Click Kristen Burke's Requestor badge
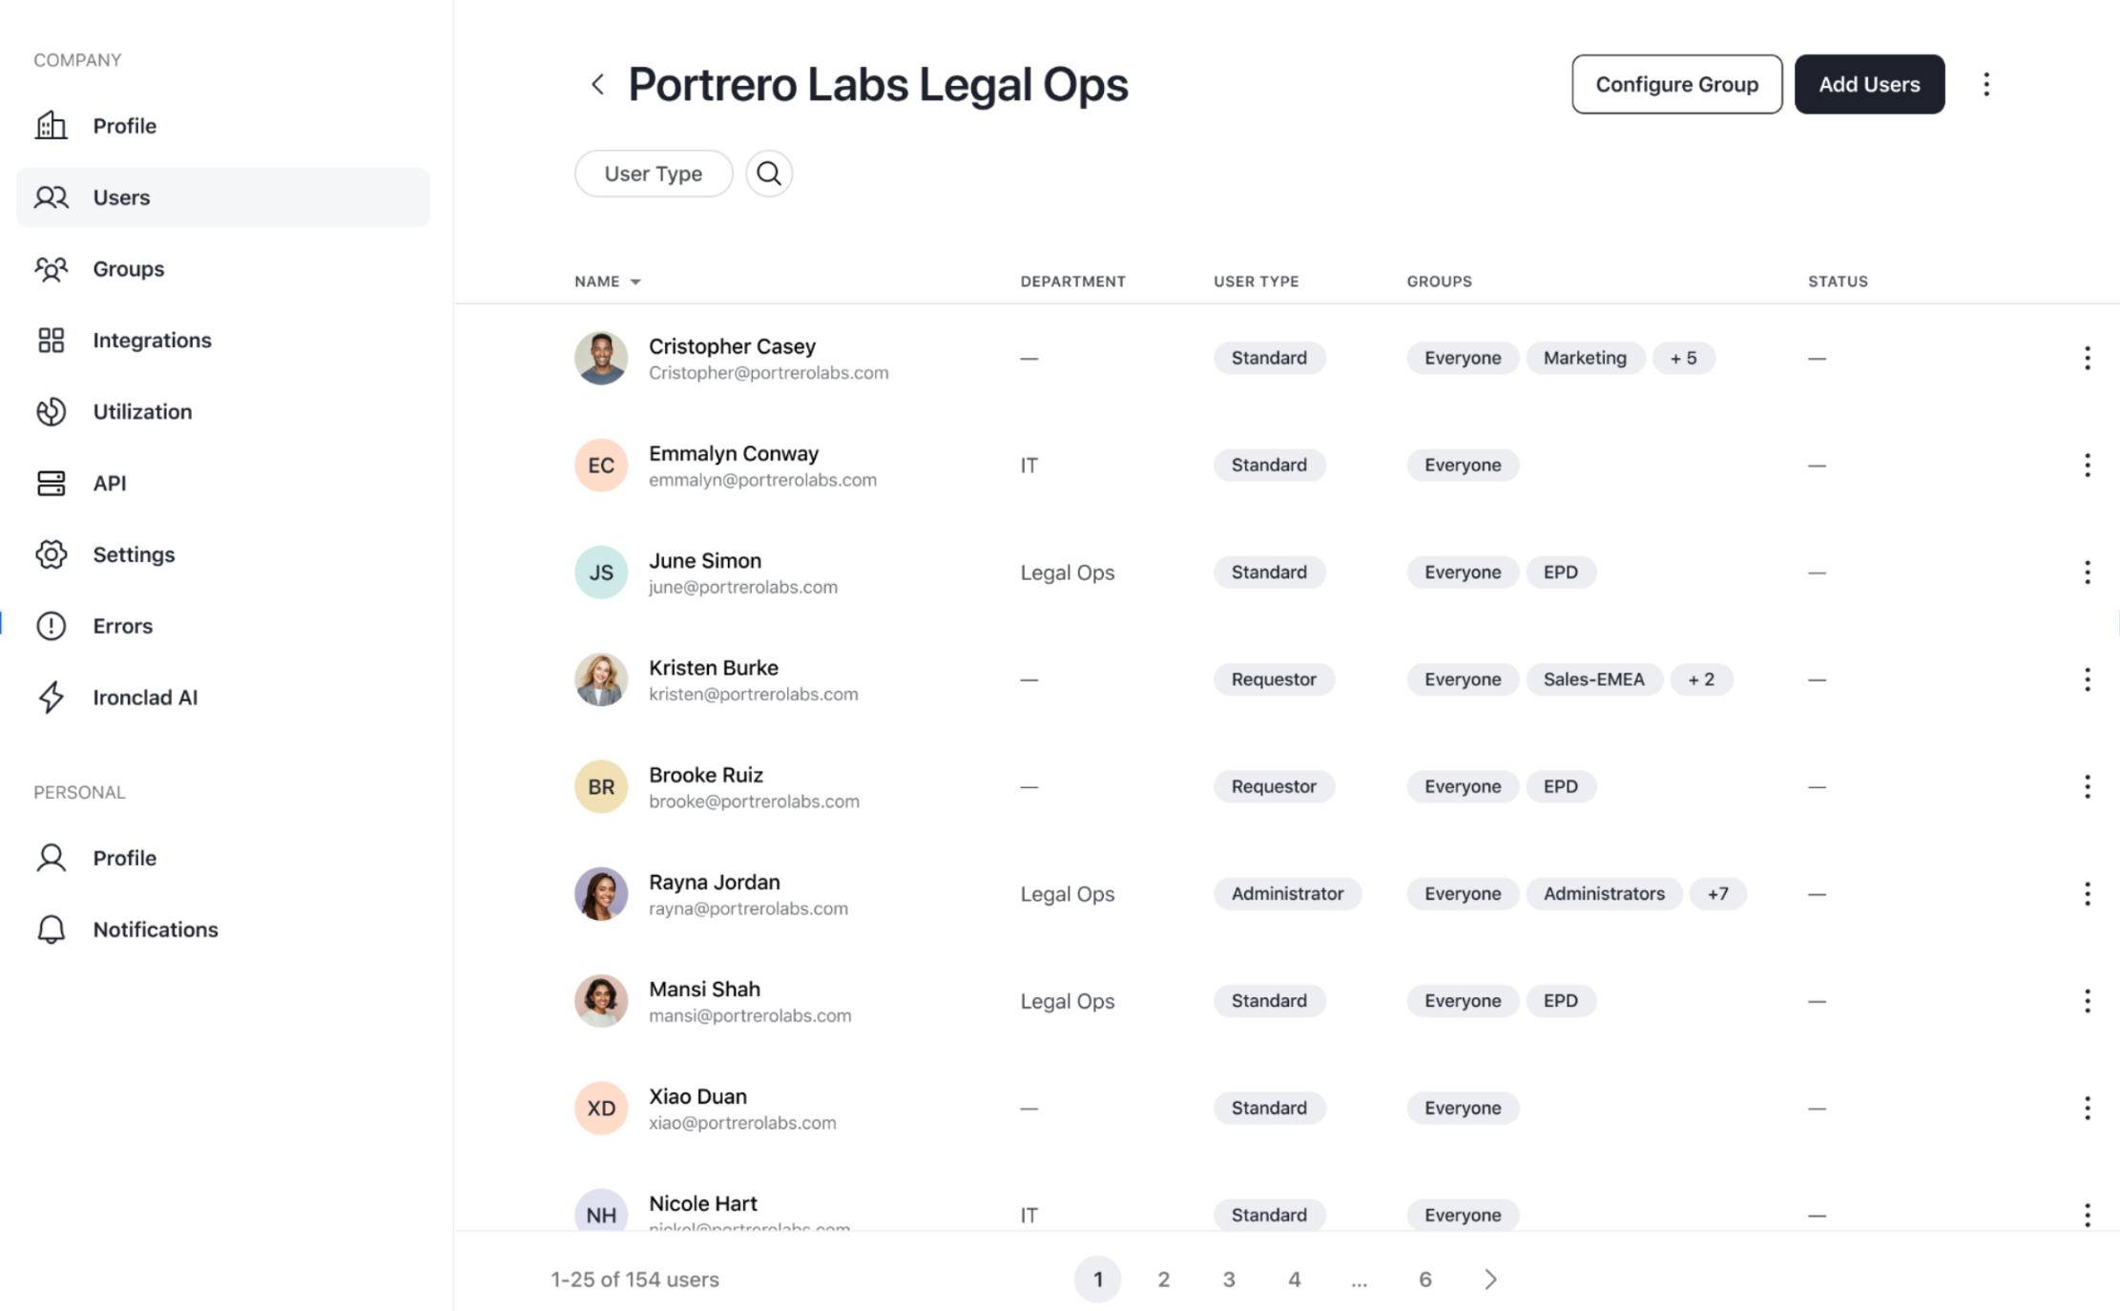This screenshot has width=2120, height=1311. pos(1274,679)
